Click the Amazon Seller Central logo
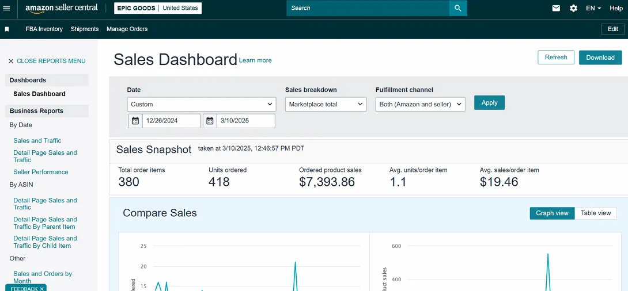Viewport: 628px width, 291px height. tap(61, 9)
